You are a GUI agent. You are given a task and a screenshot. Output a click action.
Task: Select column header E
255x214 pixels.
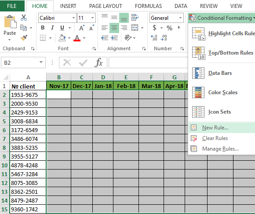[126, 77]
